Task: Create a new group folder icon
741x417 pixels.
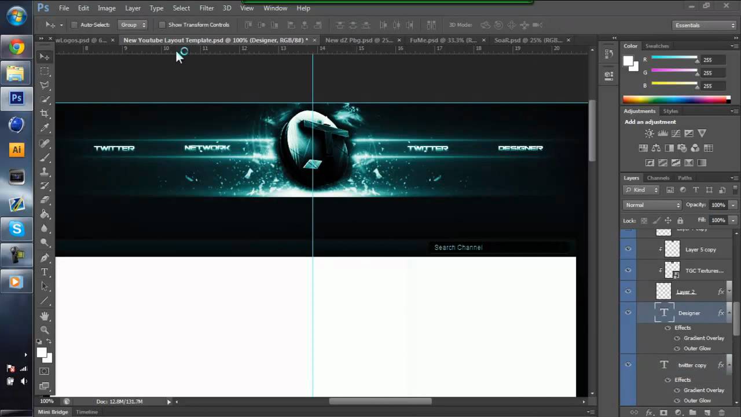Action: (692, 412)
